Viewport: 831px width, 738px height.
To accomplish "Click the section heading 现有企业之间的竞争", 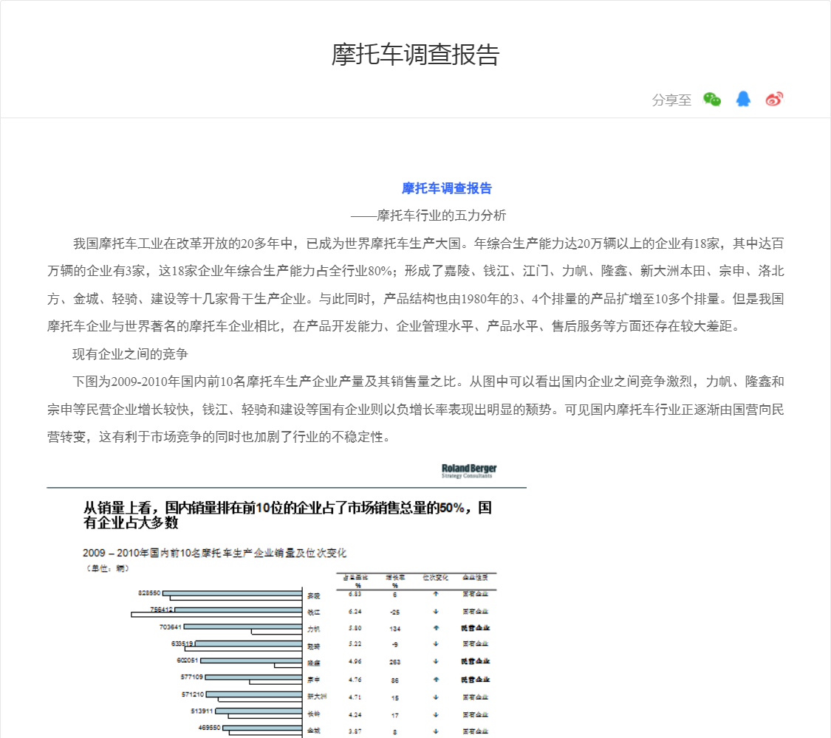I will click(130, 354).
